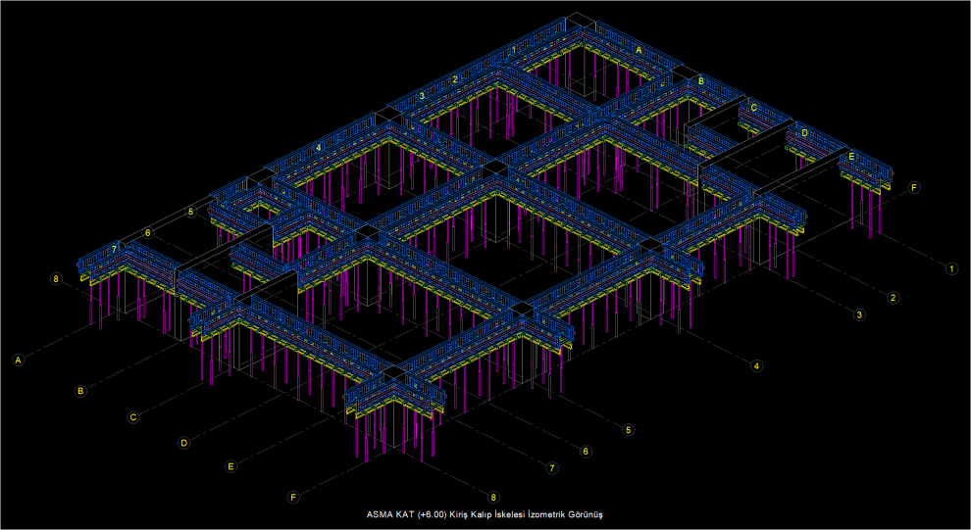The image size is (971, 530).
Task: Click the circled grid bubble E
Action: (231, 466)
